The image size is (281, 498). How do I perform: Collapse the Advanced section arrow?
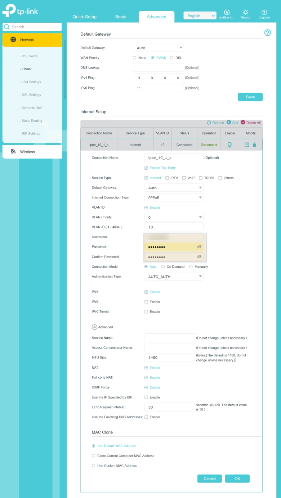tap(94, 327)
